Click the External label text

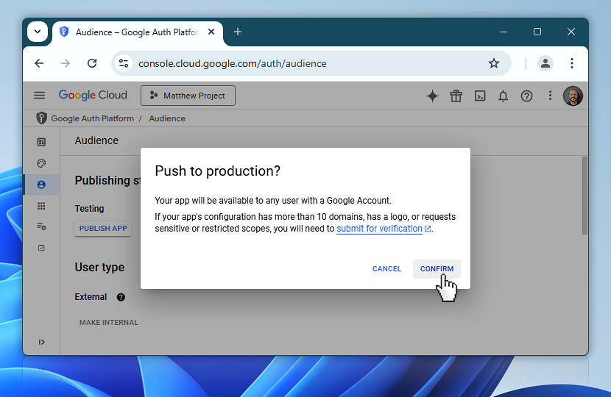point(91,297)
